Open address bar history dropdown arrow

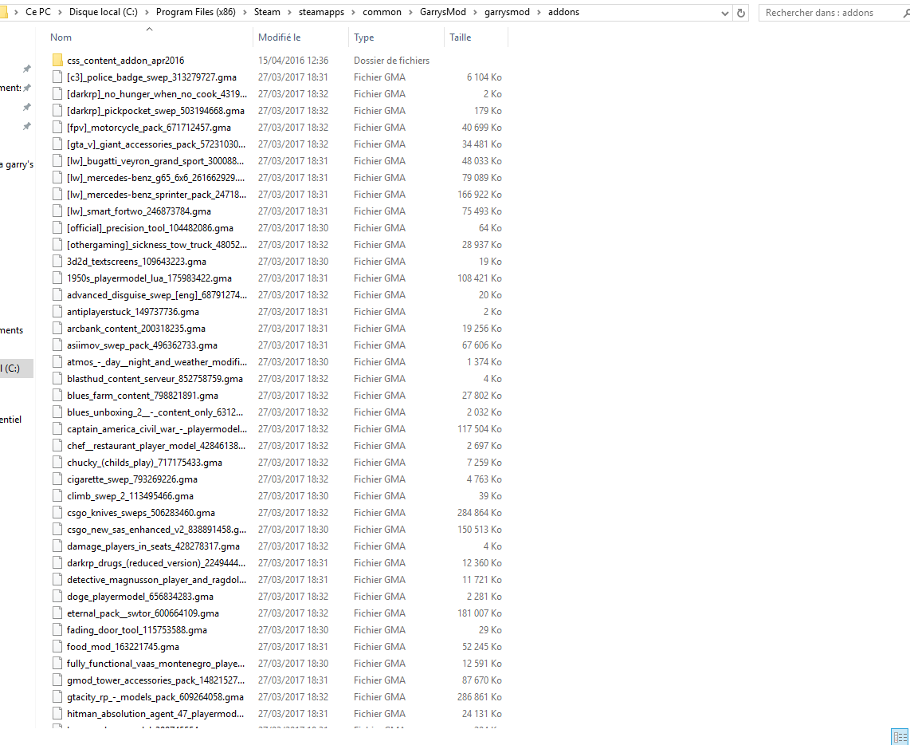725,13
